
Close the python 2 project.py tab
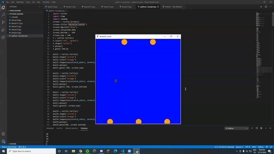point(158,7)
